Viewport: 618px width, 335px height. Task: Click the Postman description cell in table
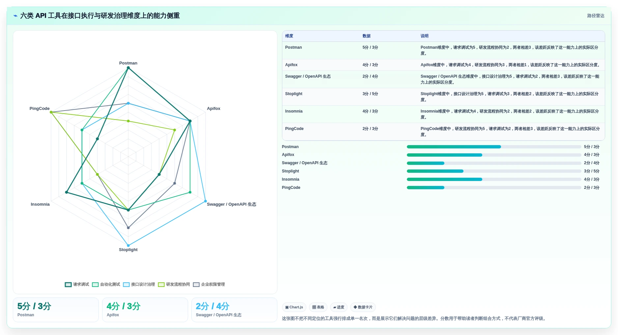point(510,50)
